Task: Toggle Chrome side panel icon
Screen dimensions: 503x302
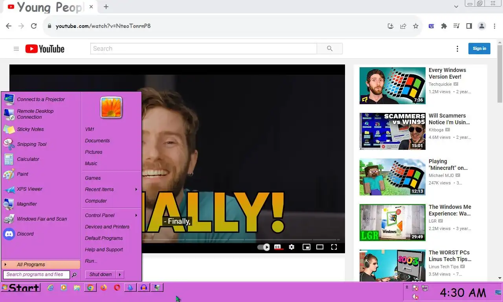Action: click(x=469, y=26)
